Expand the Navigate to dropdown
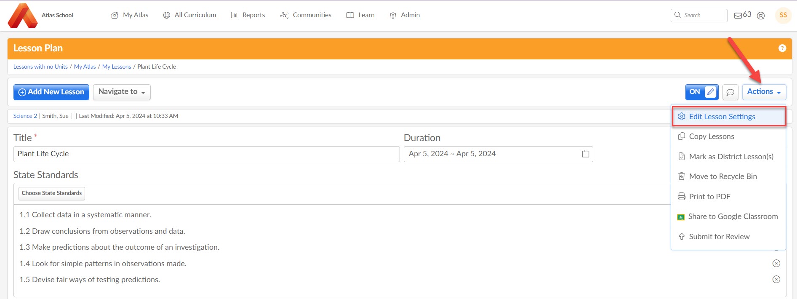Screen dimensions: 797x299 pos(122,92)
